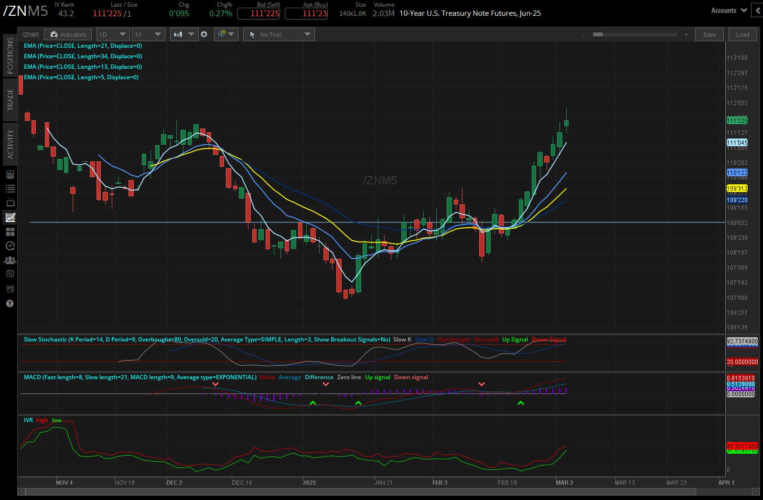Click the Load chart button

pyautogui.click(x=742, y=34)
